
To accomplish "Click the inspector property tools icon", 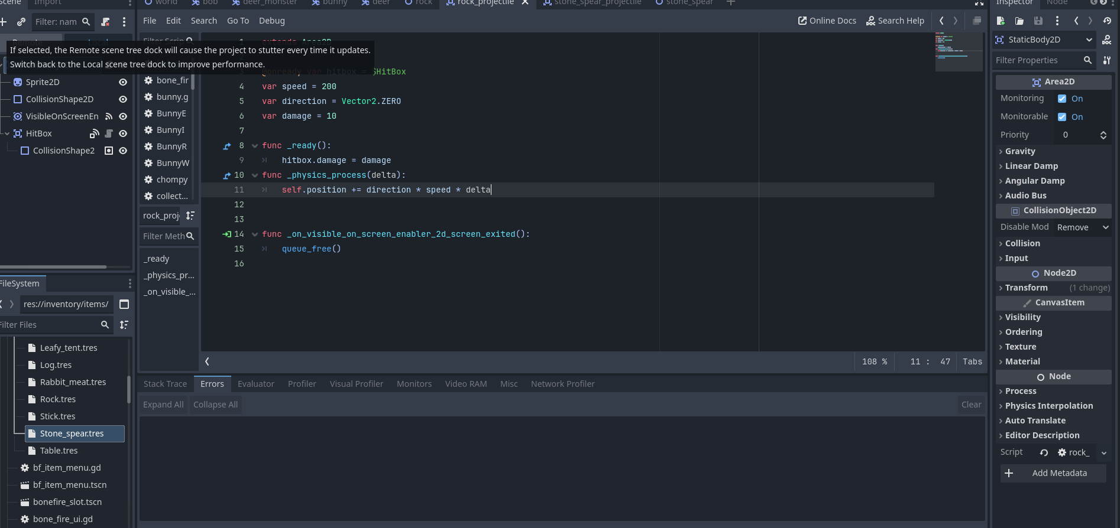I will click(1107, 60).
